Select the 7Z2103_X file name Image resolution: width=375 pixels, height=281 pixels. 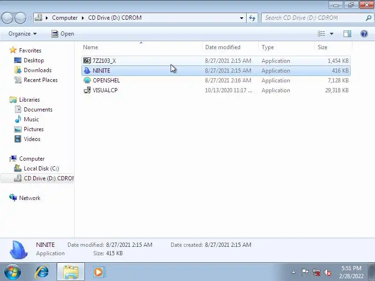coord(104,61)
